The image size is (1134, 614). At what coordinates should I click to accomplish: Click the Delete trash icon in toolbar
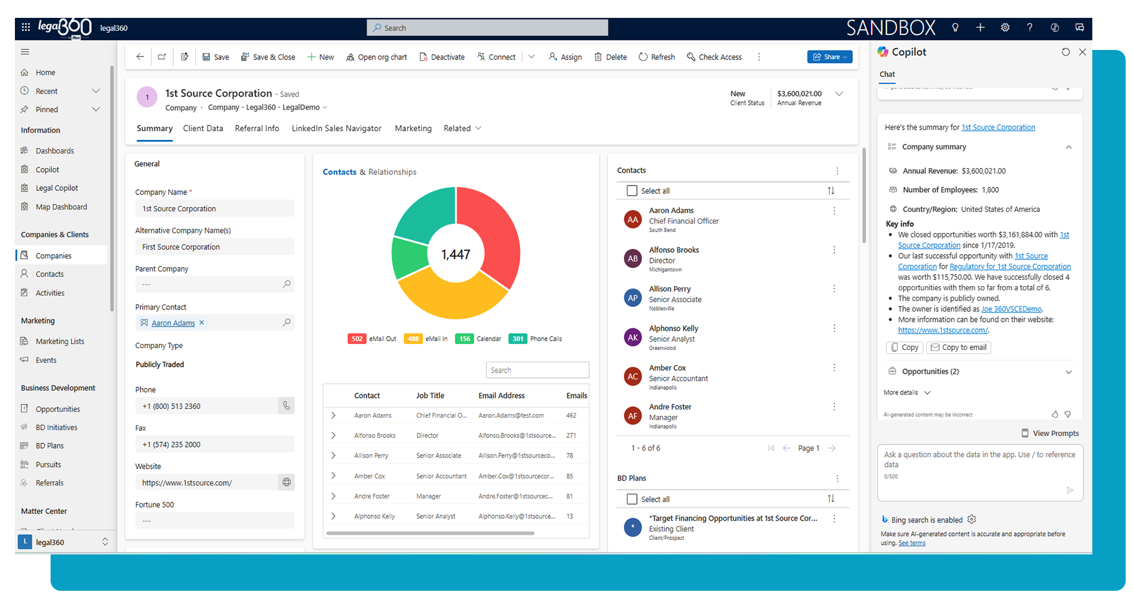tap(598, 57)
